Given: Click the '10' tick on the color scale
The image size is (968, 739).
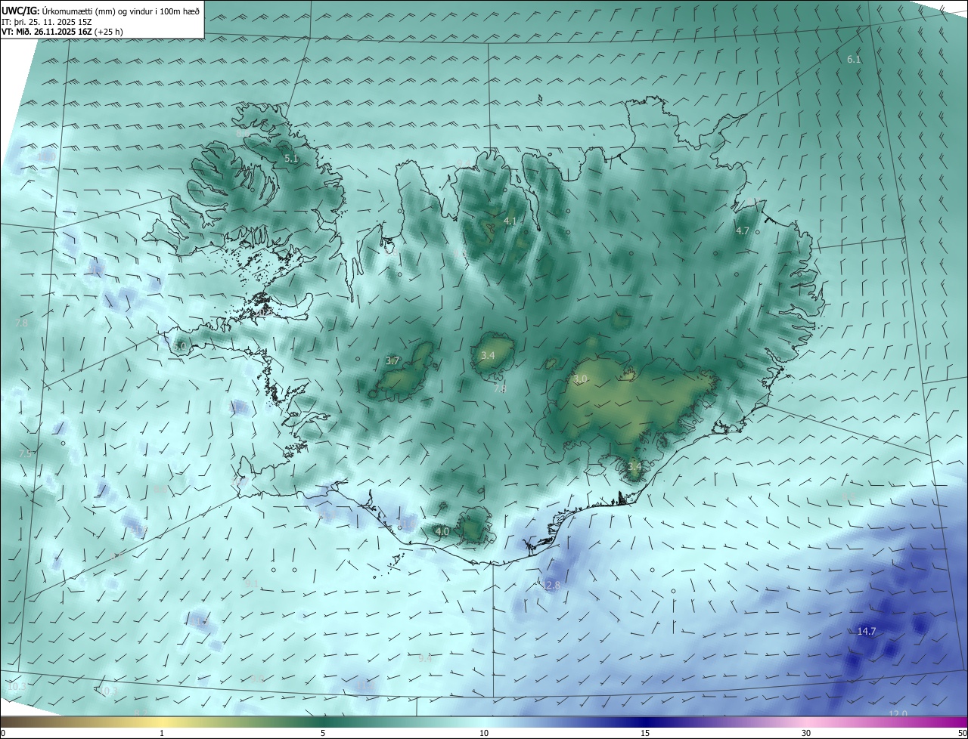Looking at the screenshot, I should point(484,733).
